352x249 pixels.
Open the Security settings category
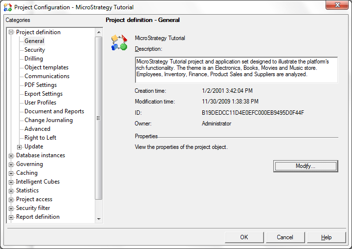click(x=35, y=50)
